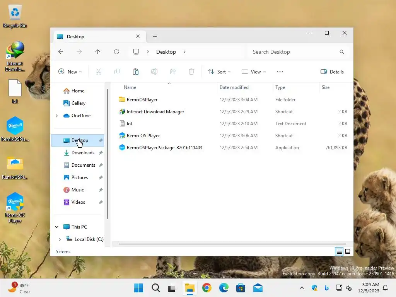The width and height of the screenshot is (396, 297).
Task: Open Music in navigation pane
Action: pyautogui.click(x=77, y=190)
